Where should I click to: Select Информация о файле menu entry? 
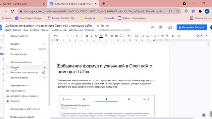click(x=26, y=117)
